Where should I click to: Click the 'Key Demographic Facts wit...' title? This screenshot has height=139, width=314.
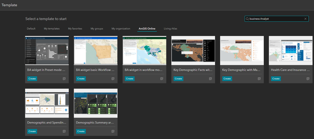(x=193, y=70)
